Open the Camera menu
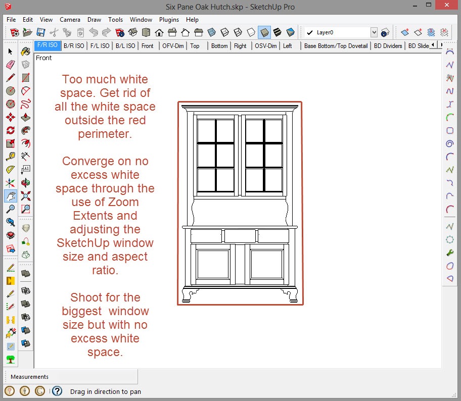Image resolution: width=461 pixels, height=401 pixels. click(70, 20)
